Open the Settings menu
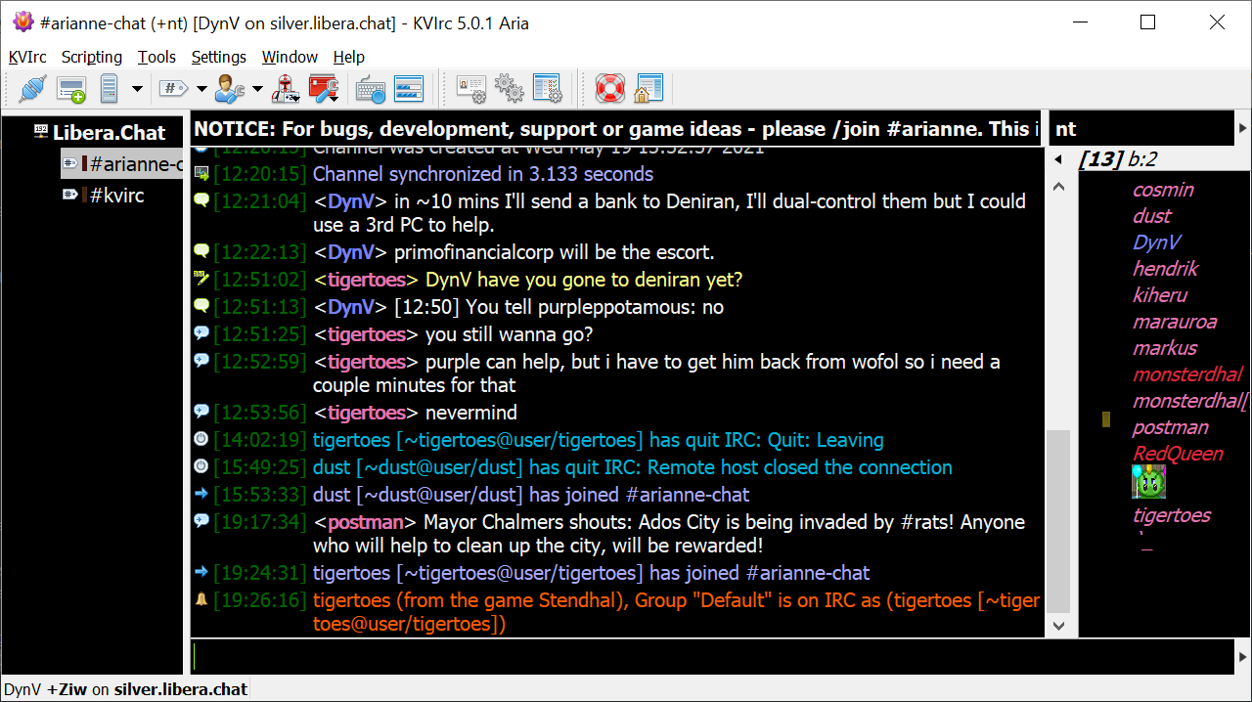This screenshot has height=702, width=1252. (x=219, y=57)
